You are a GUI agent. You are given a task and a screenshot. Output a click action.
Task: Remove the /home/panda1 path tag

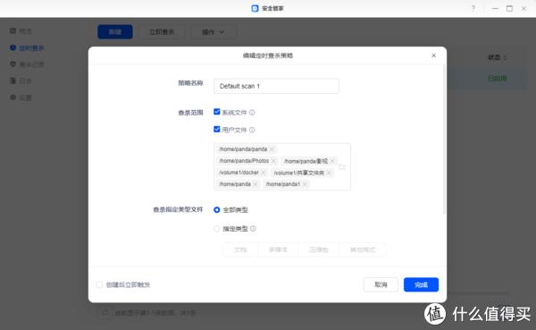(305, 184)
